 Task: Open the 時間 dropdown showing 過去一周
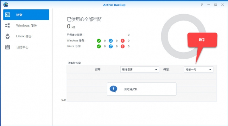pyautogui.click(x=199, y=69)
